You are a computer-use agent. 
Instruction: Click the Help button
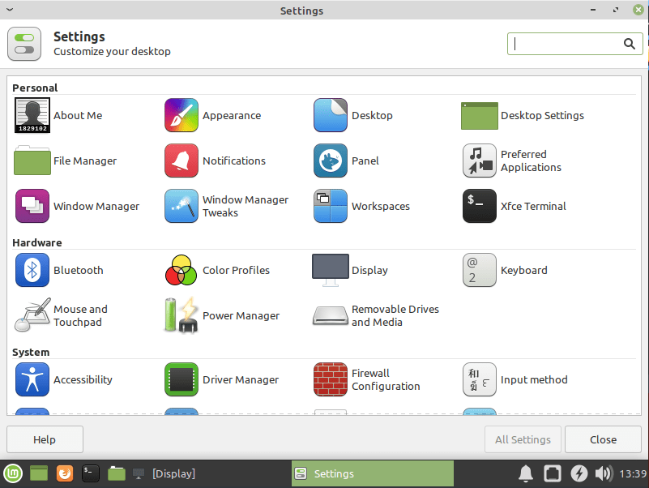(x=45, y=439)
